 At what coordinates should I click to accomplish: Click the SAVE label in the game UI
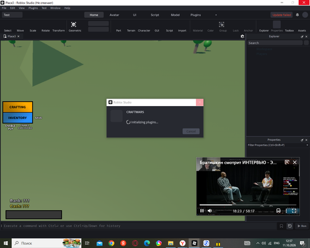[x=38, y=118]
